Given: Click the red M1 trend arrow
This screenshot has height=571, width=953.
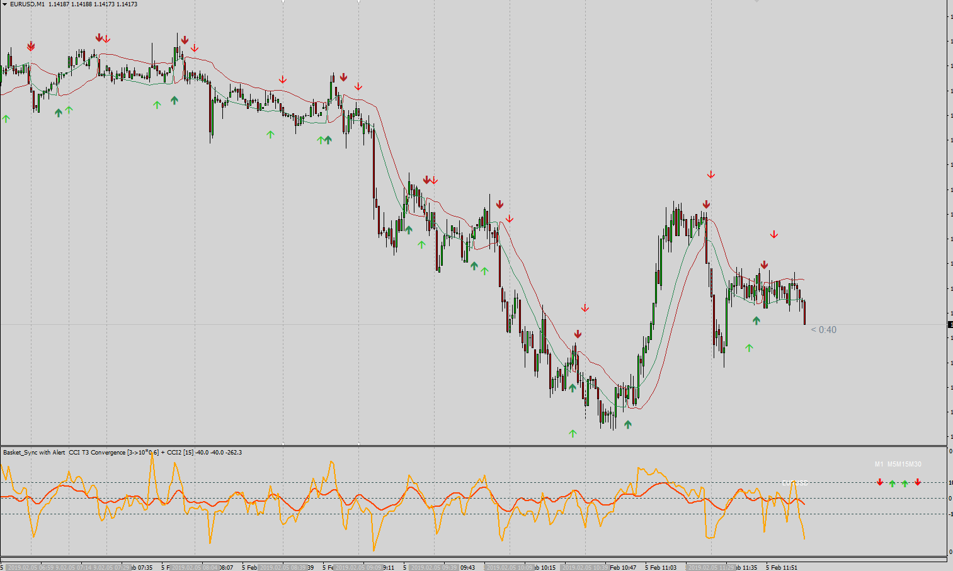Looking at the screenshot, I should tap(880, 482).
